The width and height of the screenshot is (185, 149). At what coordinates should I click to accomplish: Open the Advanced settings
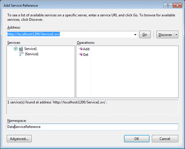[19, 139]
